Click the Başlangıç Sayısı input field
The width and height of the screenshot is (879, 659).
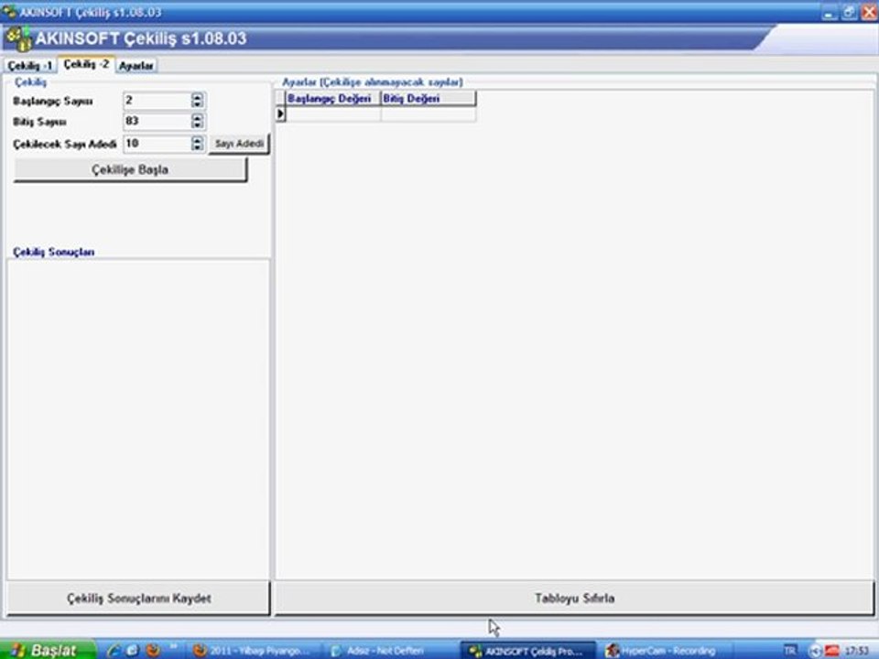tap(157, 101)
